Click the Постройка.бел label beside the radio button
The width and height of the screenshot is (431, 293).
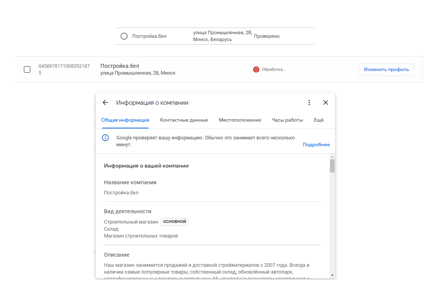pyautogui.click(x=149, y=36)
